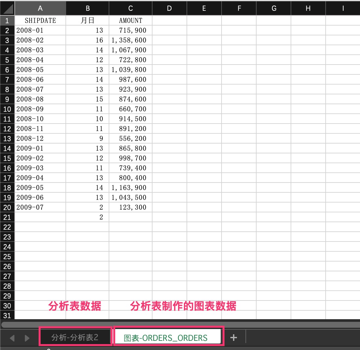The height and width of the screenshot is (350, 360).
Task: Select cell with 2009-02
Action: tap(40, 158)
